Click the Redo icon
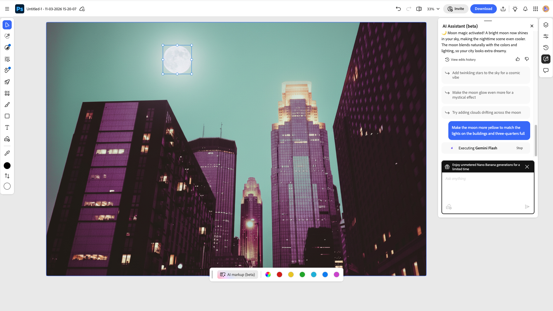This screenshot has height=311, width=553. pos(409,9)
